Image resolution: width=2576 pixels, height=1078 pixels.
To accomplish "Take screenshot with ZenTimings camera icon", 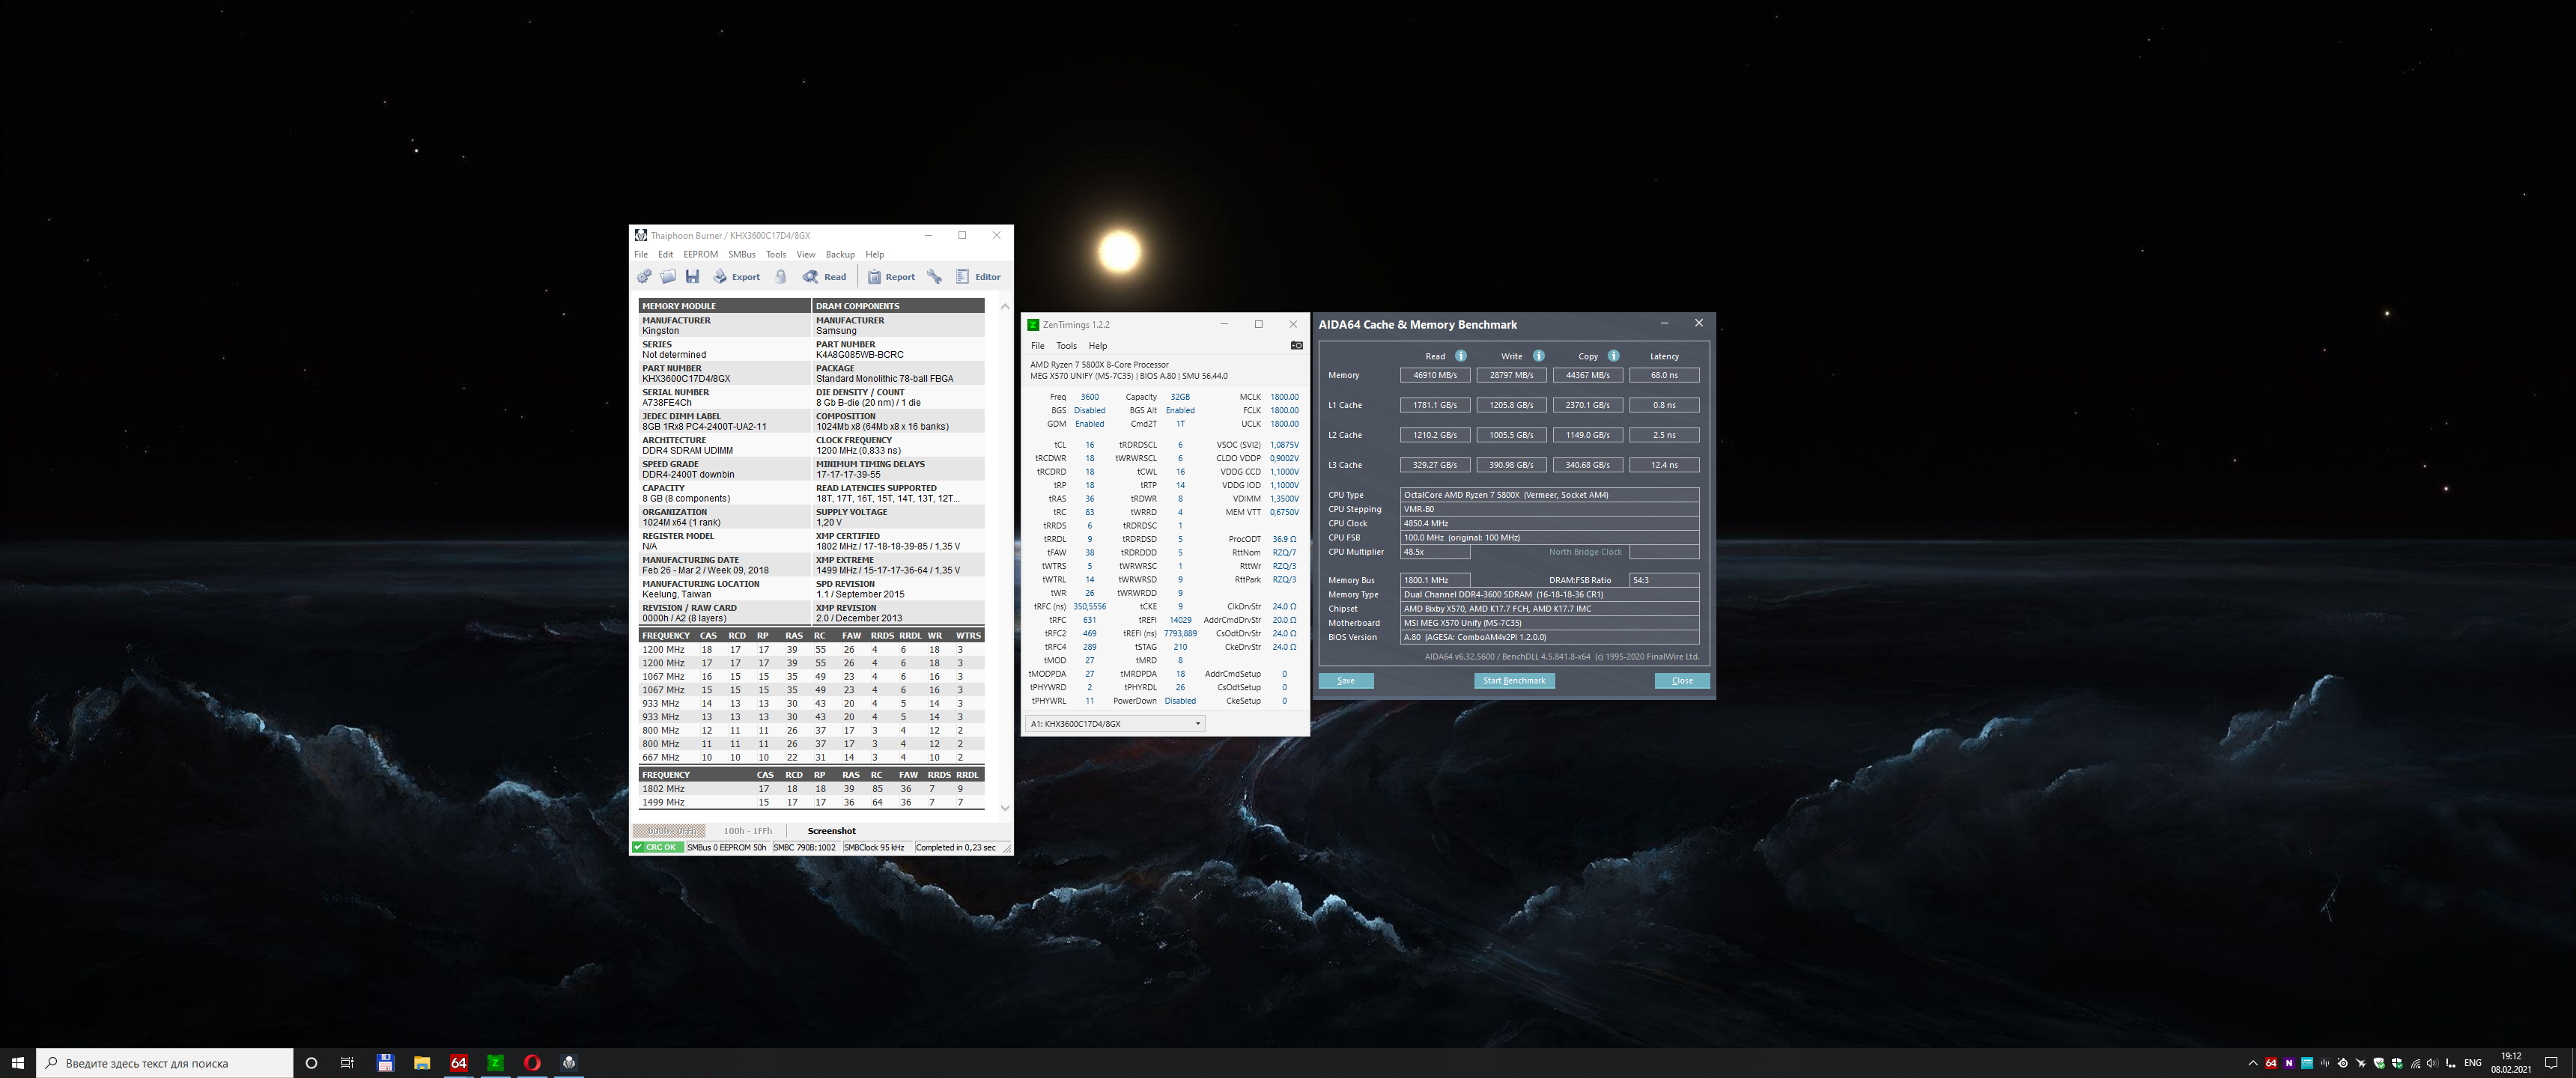I will click(1296, 346).
